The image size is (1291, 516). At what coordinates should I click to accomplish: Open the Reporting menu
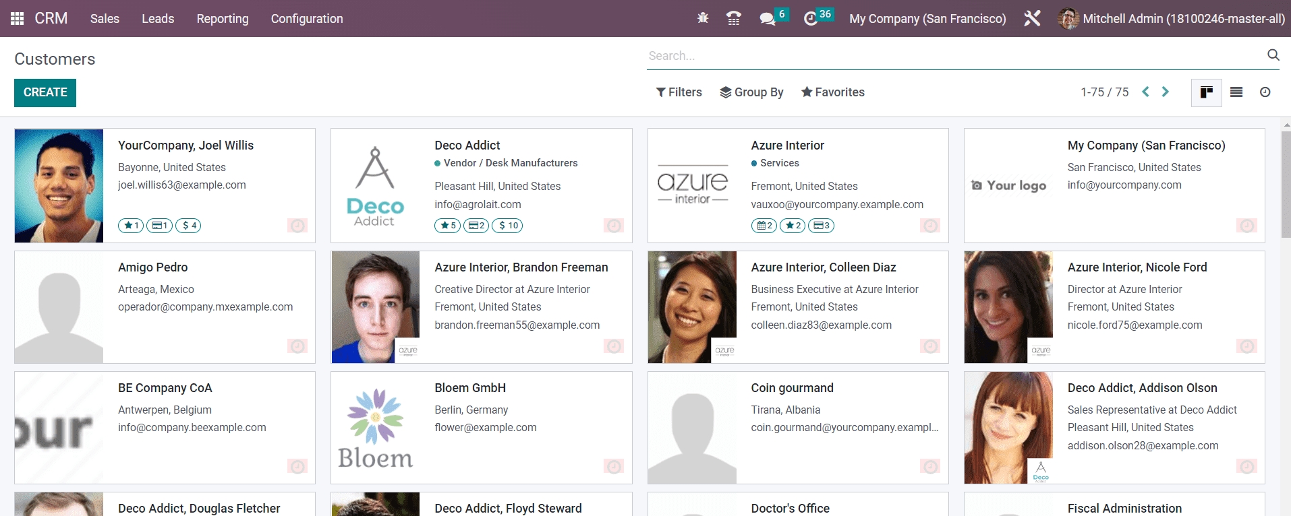(x=222, y=19)
